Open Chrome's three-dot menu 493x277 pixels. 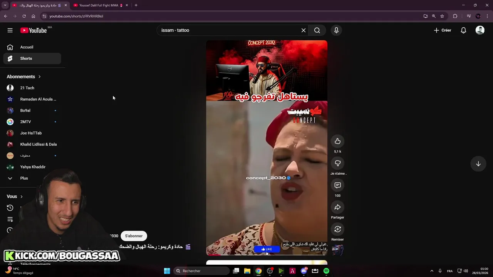(x=487, y=16)
